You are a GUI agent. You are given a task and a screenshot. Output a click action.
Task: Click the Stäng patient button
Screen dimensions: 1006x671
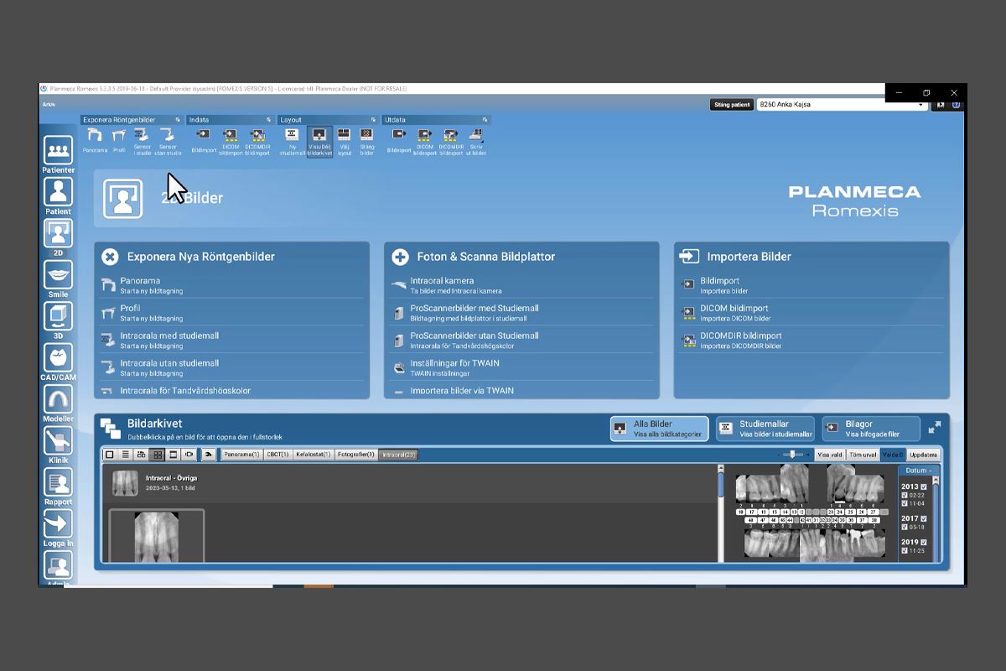(x=731, y=105)
